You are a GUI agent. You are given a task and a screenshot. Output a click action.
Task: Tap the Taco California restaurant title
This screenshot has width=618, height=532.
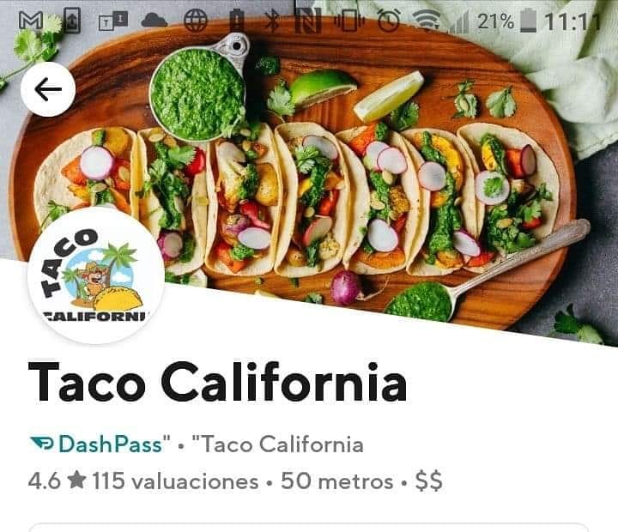(x=217, y=382)
